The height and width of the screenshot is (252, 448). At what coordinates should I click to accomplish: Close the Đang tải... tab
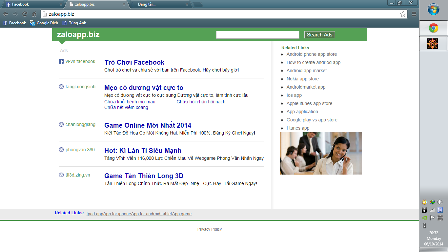187,5
